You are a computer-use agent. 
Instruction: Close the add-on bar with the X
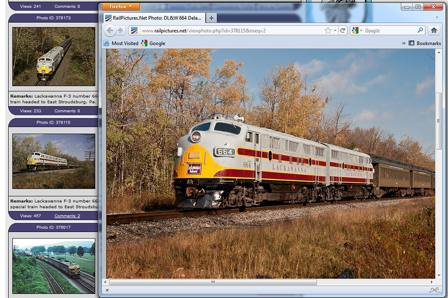point(107,290)
